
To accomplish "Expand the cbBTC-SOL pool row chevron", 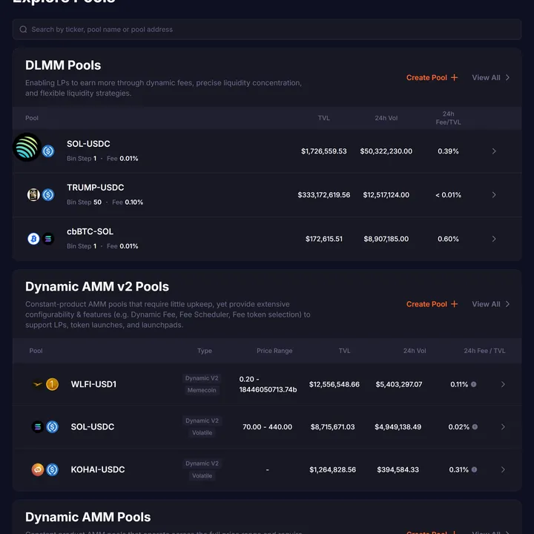I will [494, 239].
